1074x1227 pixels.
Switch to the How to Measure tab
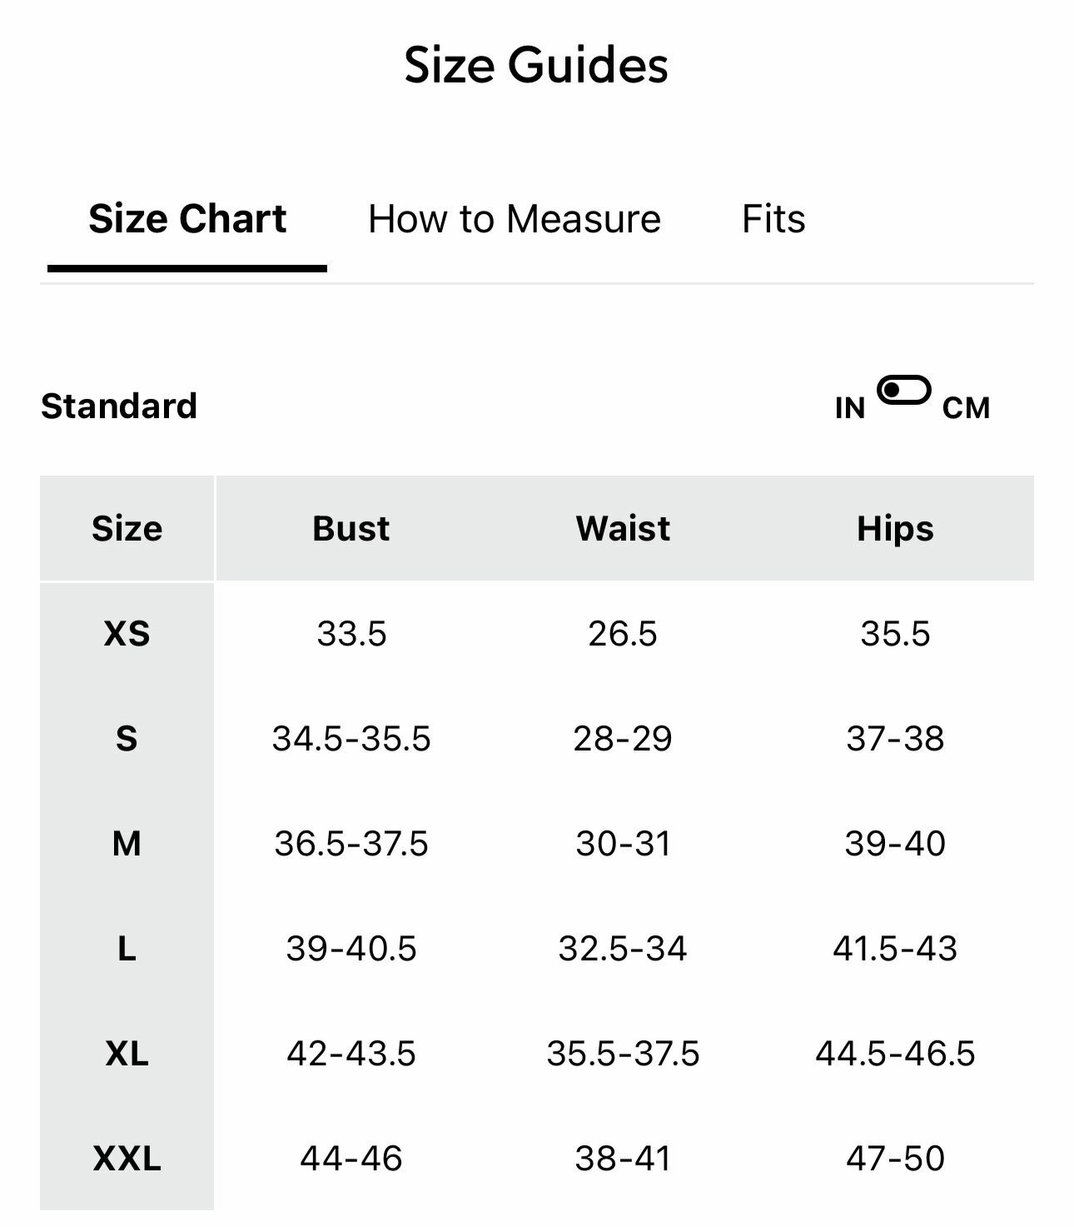click(514, 219)
